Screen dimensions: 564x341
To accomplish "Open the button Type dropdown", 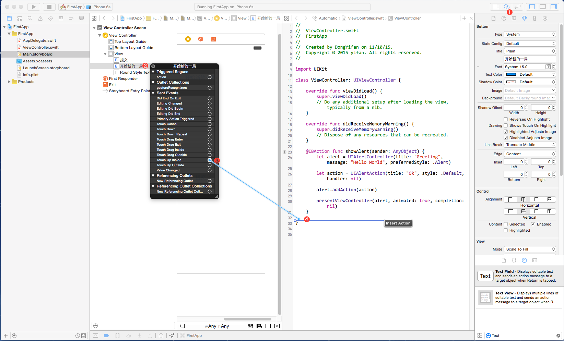I will coord(530,34).
